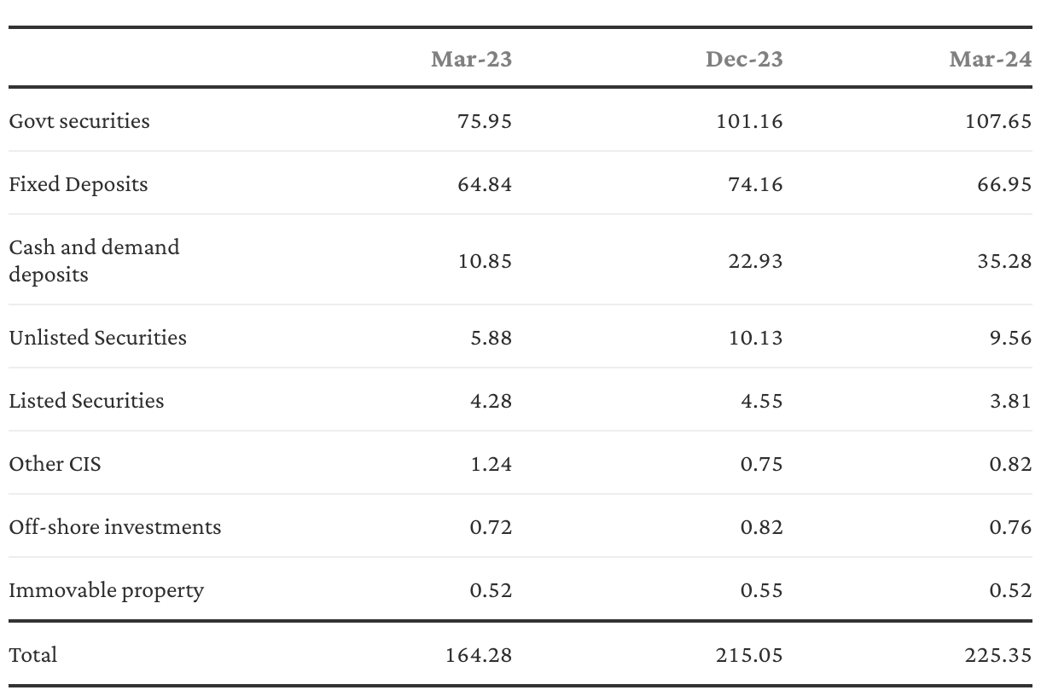Select the Fixed Deposits row label
The width and height of the screenshot is (1041, 696).
(x=79, y=184)
